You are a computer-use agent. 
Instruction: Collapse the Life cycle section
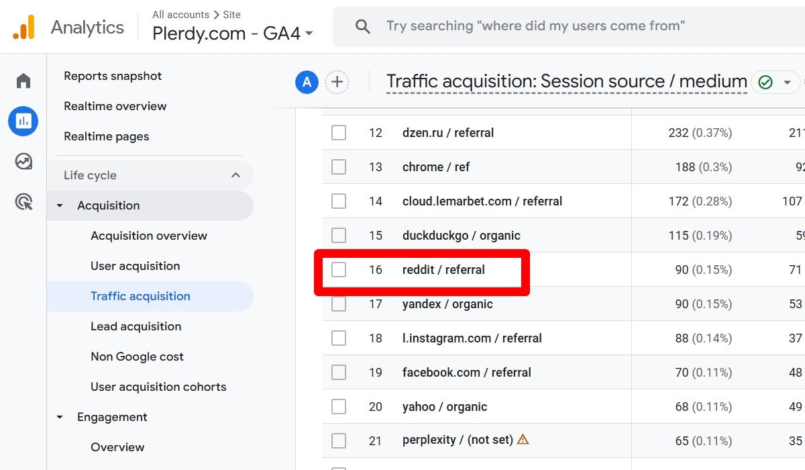[235, 175]
